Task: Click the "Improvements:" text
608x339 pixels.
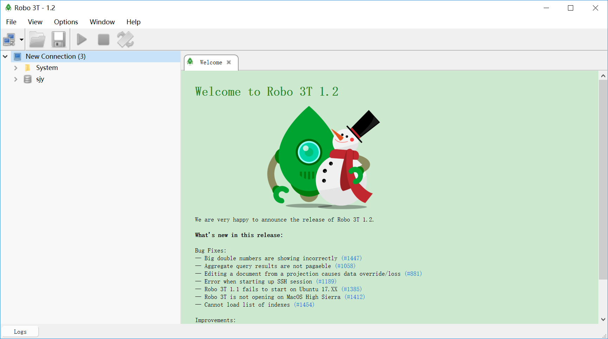Action: 215,320
